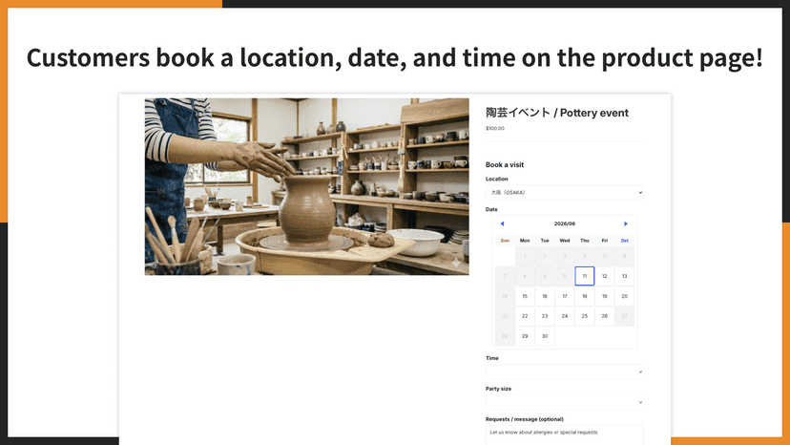Viewport: 790px width, 445px height.
Task: Select date 22 in the calendar
Action: 525,316
